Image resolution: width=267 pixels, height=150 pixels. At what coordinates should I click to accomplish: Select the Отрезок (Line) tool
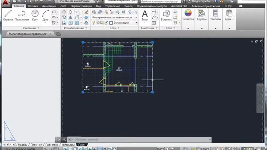point(8,15)
